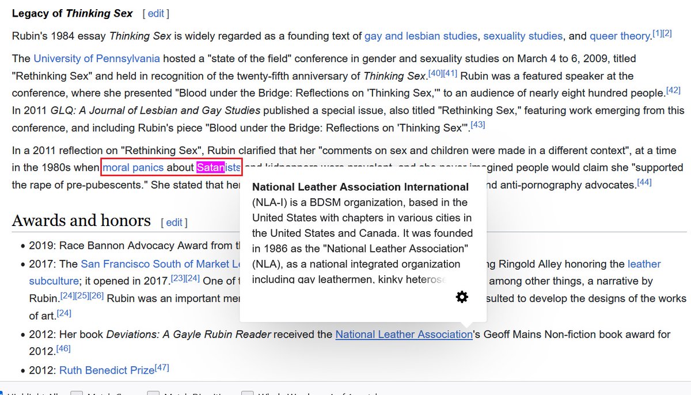Open the National Leather Association link in list
Viewport: 691px width, 395px height.
(404, 334)
